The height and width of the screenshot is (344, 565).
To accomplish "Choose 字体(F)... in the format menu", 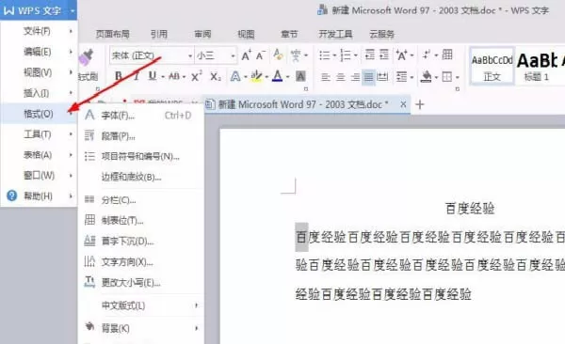I will coord(141,116).
